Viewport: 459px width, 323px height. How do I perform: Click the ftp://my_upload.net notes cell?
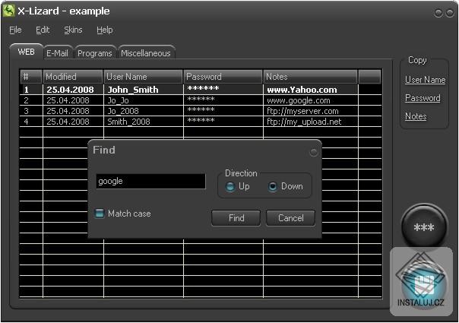311,122
